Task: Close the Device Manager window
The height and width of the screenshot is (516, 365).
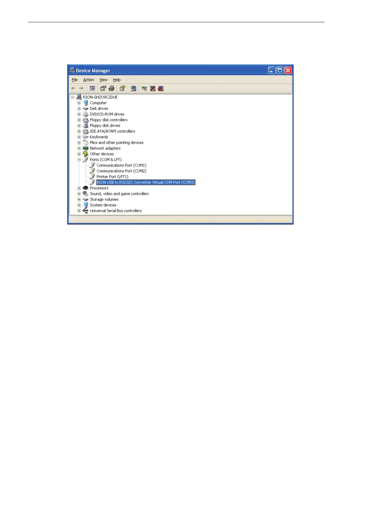Action: (288, 70)
